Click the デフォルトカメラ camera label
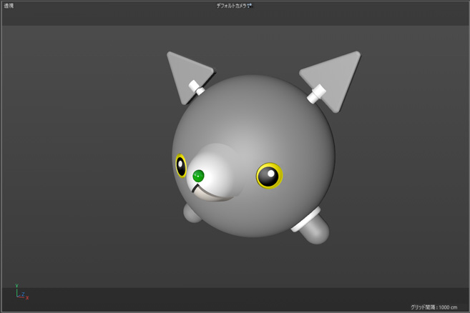470x313 pixels. pos(232,6)
